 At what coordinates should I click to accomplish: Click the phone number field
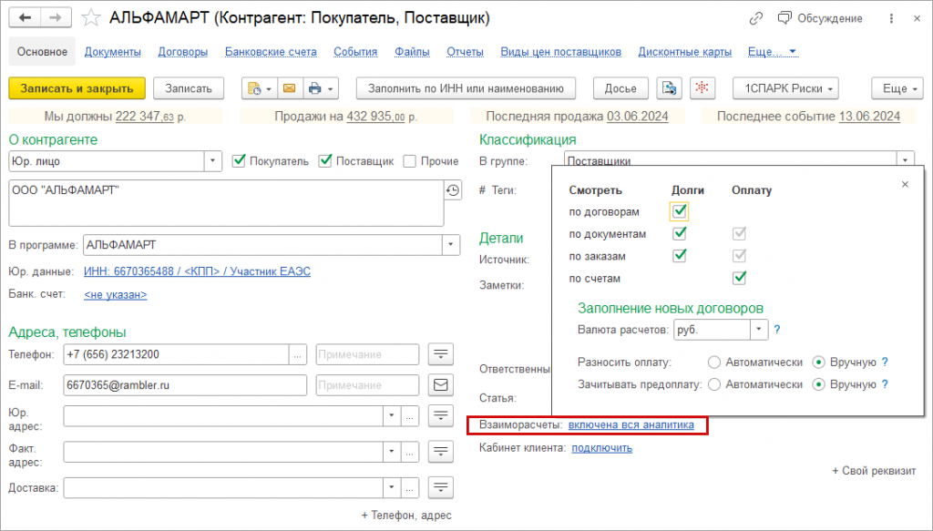click(x=176, y=355)
